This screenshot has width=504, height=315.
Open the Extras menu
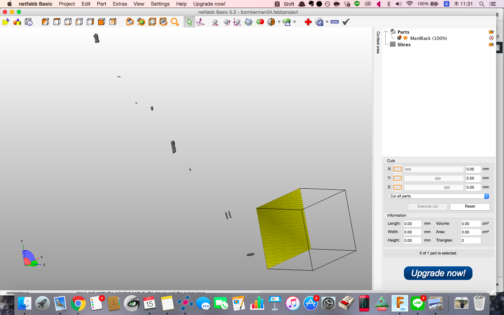click(x=120, y=4)
